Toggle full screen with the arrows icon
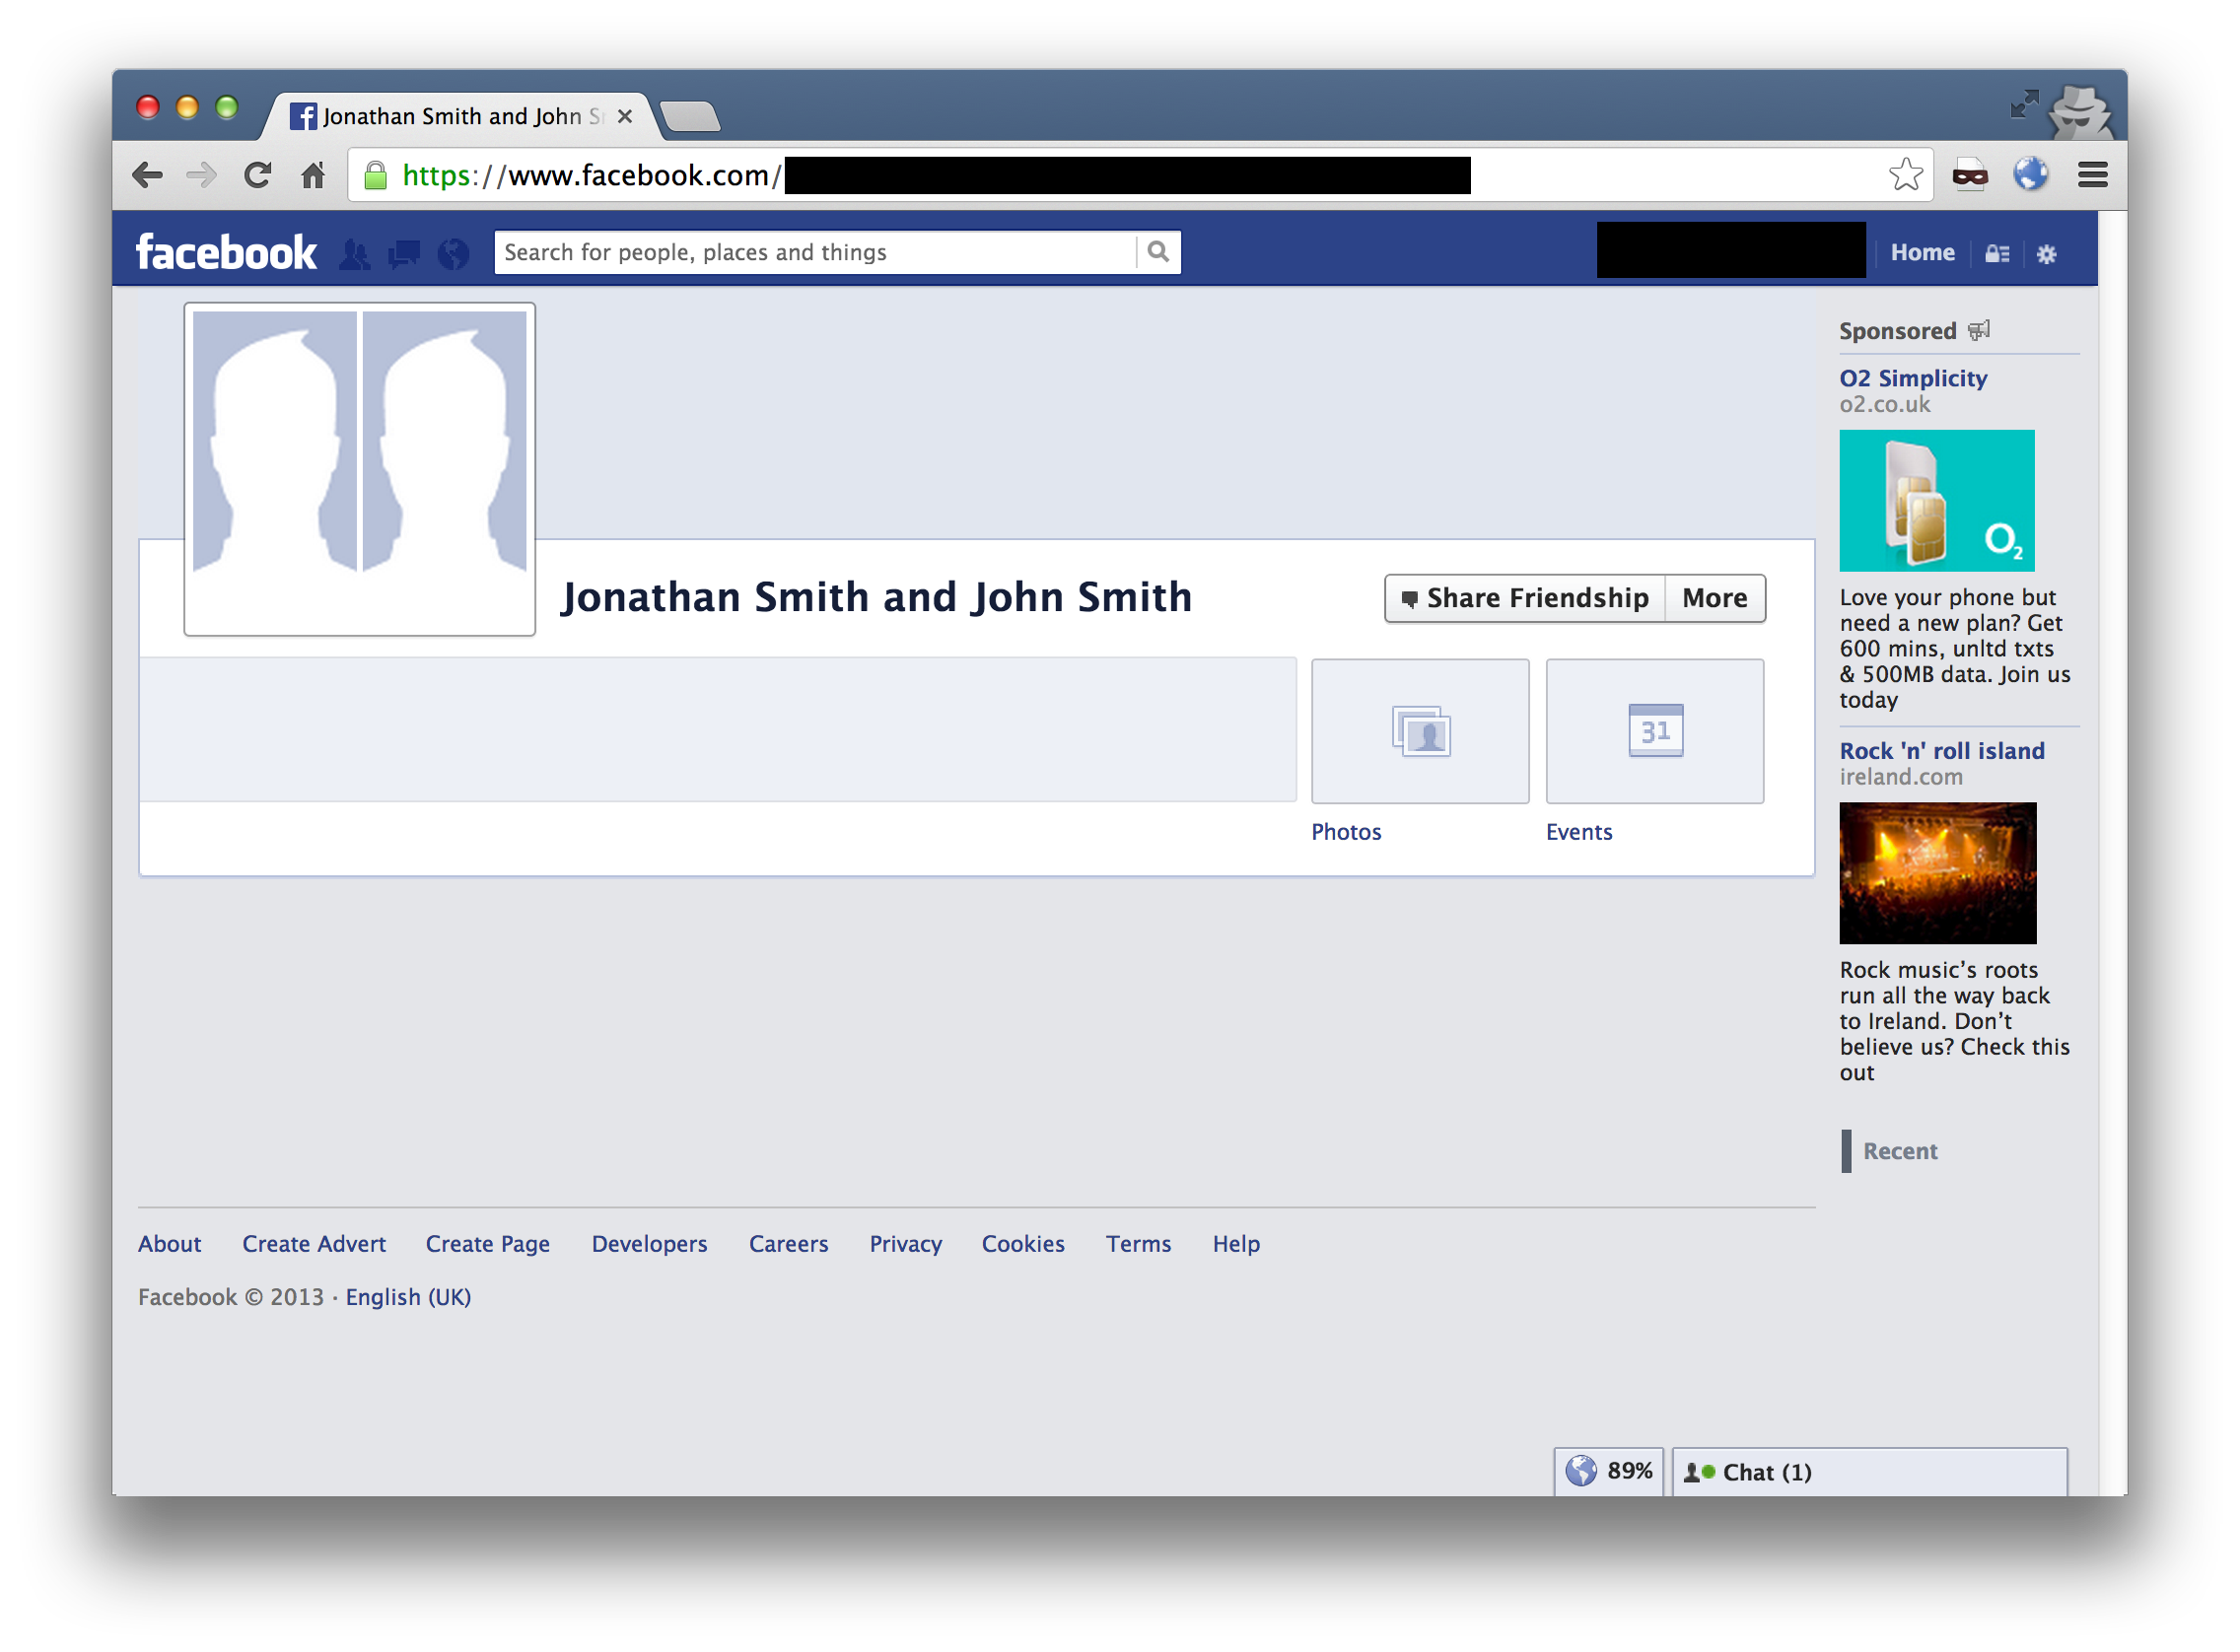The width and height of the screenshot is (2240, 1652). click(x=2025, y=104)
